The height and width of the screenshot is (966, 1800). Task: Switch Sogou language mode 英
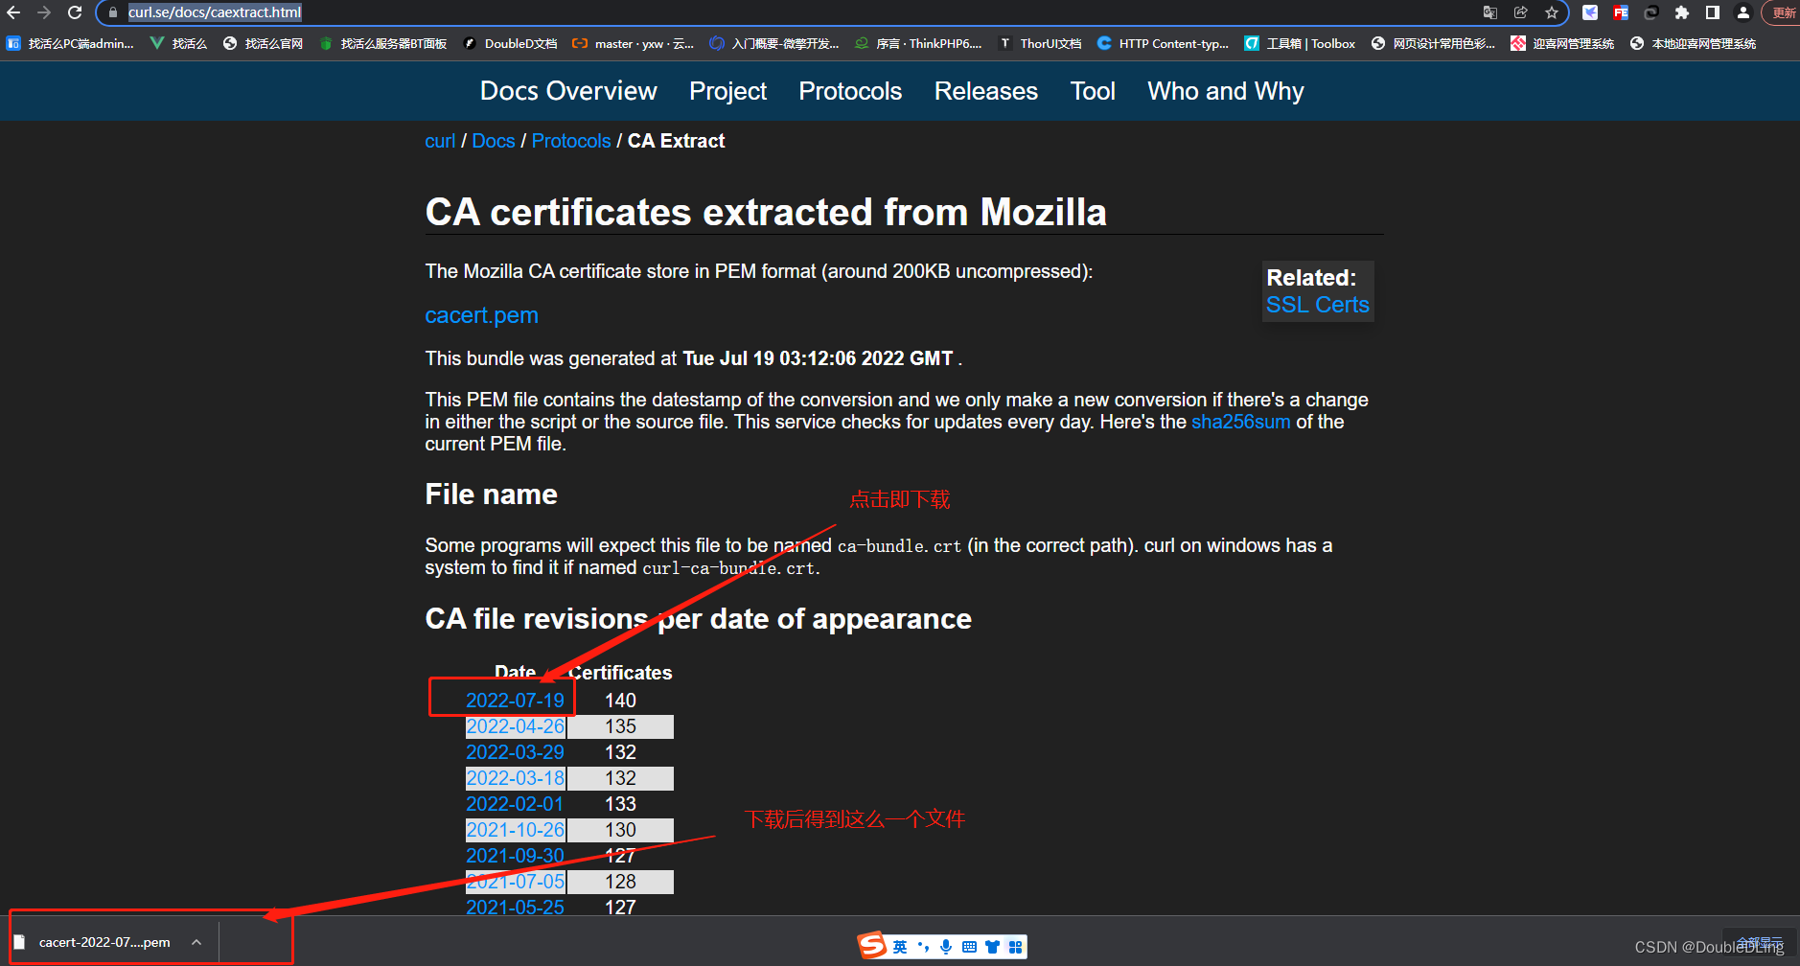click(900, 947)
